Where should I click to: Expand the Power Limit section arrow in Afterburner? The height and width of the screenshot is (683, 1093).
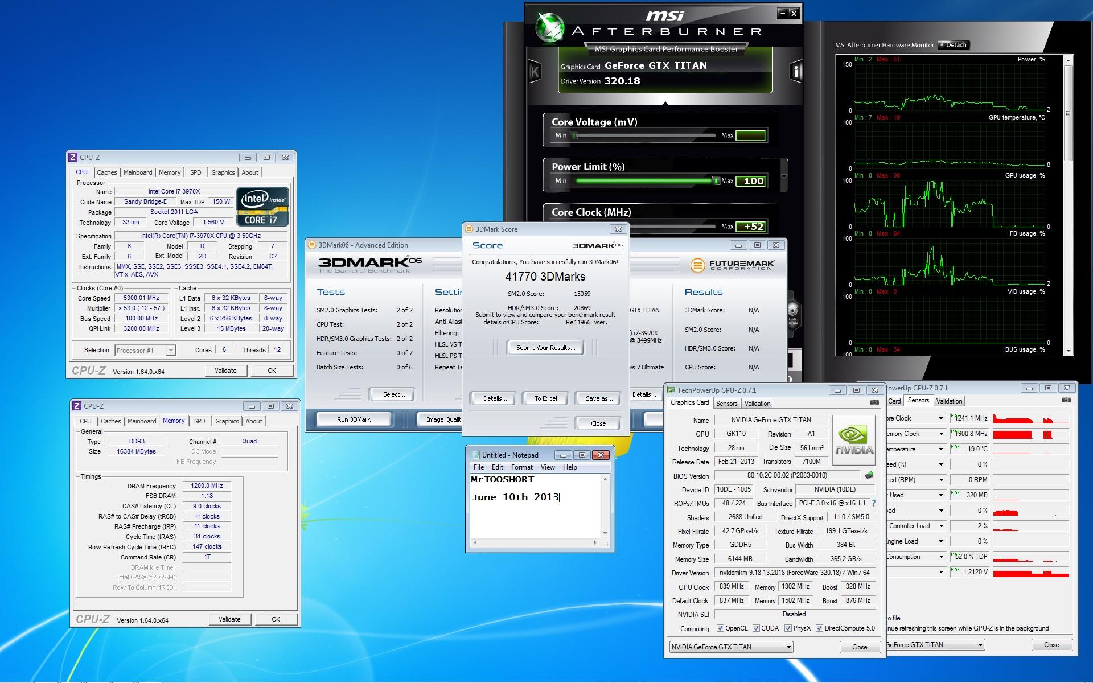(x=784, y=176)
